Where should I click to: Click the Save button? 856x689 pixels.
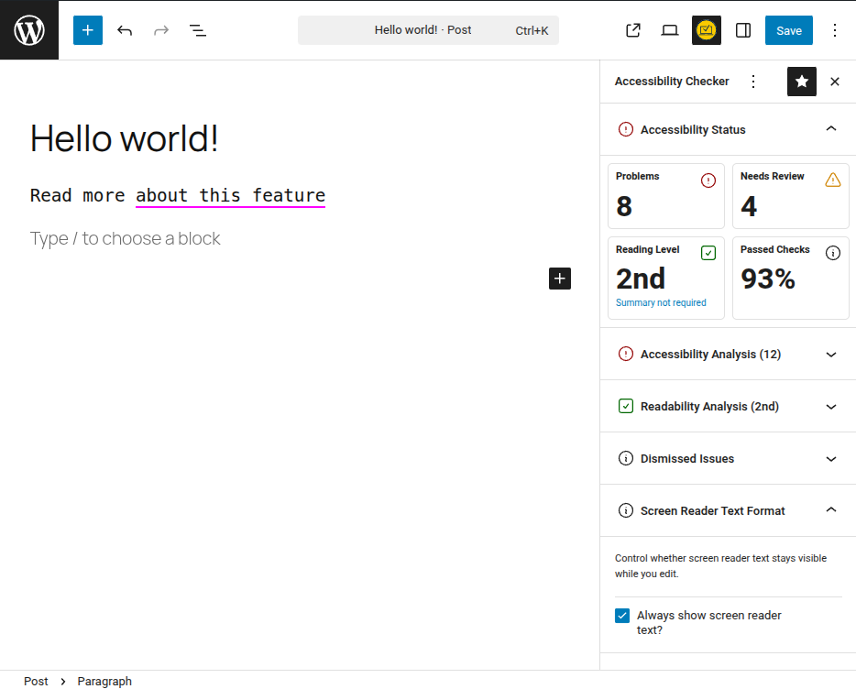click(788, 29)
